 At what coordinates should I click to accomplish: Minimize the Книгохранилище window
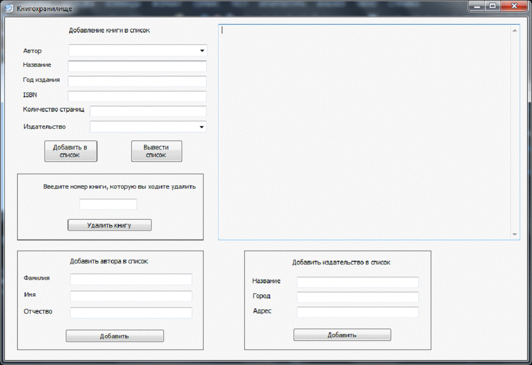(x=477, y=6)
